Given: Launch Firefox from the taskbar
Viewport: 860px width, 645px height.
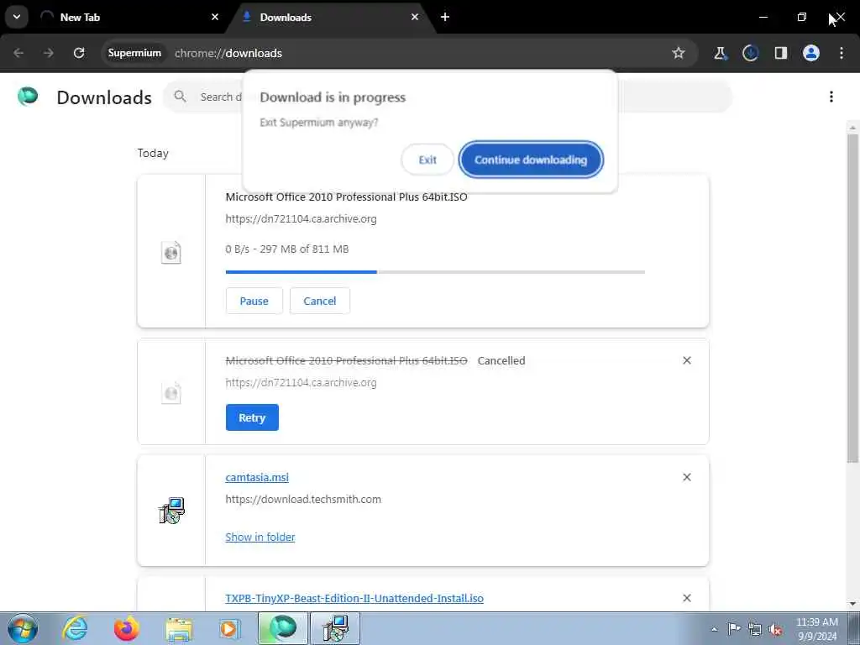Looking at the screenshot, I should coord(126,628).
